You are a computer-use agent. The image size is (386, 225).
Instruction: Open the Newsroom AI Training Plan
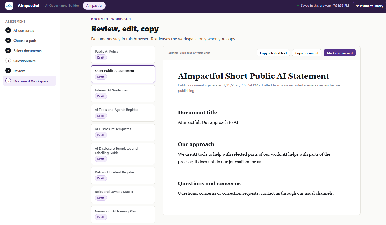pos(123,214)
